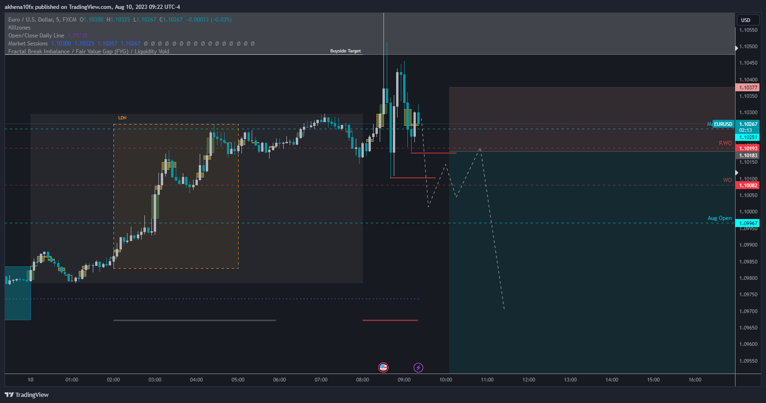Select the Killzones indicator label
Image resolution: width=766 pixels, height=403 pixels.
coord(19,28)
